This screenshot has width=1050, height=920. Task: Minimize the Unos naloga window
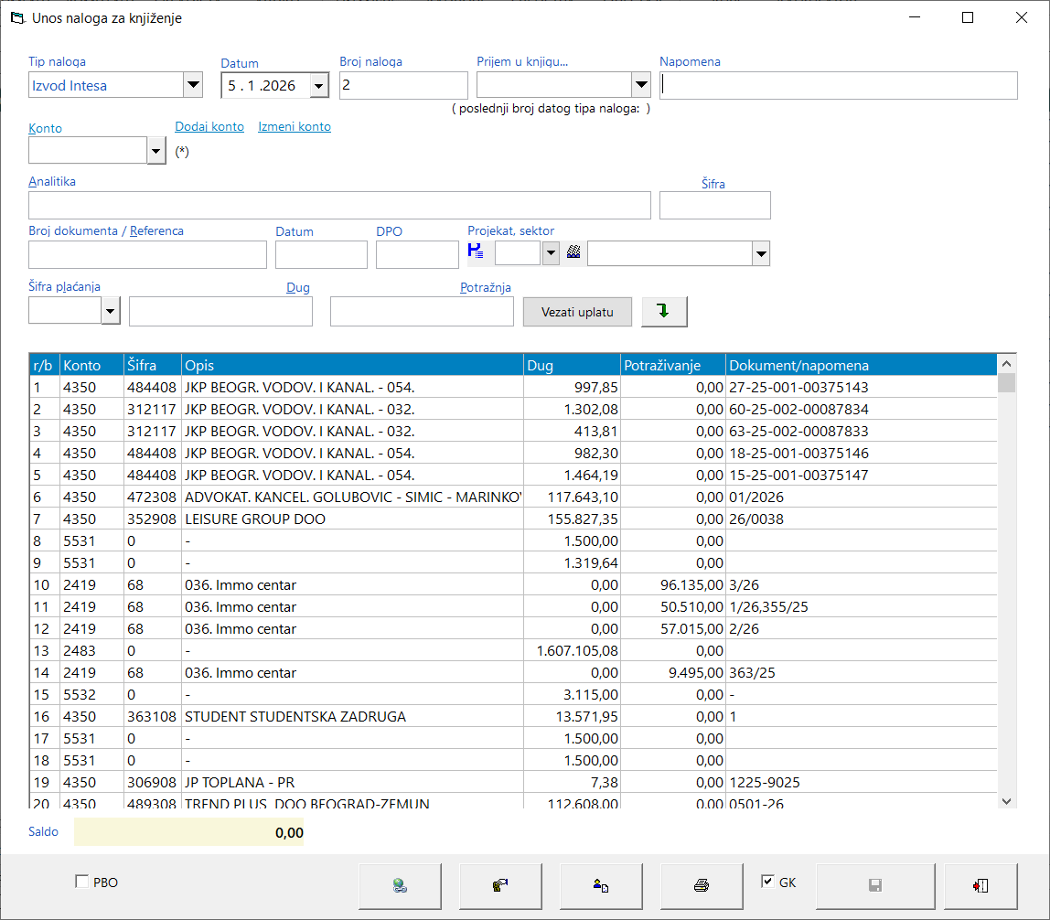click(915, 17)
